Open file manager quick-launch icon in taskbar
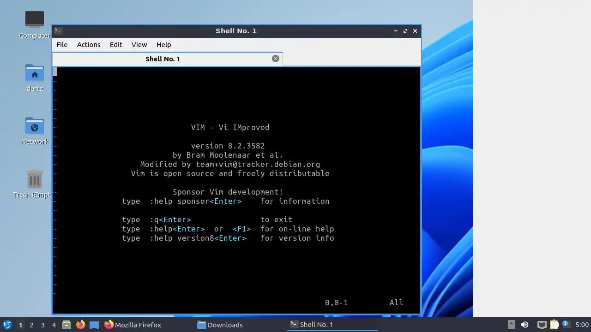Image resolution: width=591 pixels, height=332 pixels. click(x=66, y=325)
